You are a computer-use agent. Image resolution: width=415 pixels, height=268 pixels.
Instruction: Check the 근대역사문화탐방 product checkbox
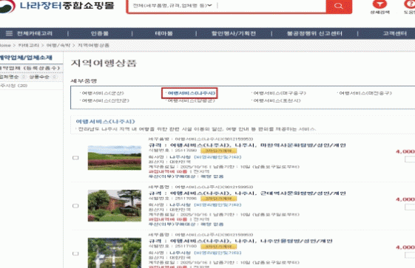tap(75, 206)
